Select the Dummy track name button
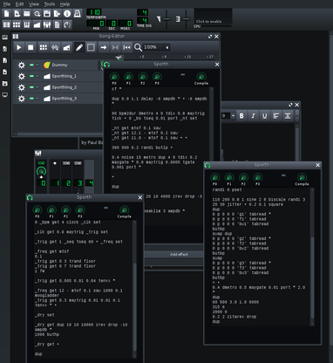 point(70,65)
